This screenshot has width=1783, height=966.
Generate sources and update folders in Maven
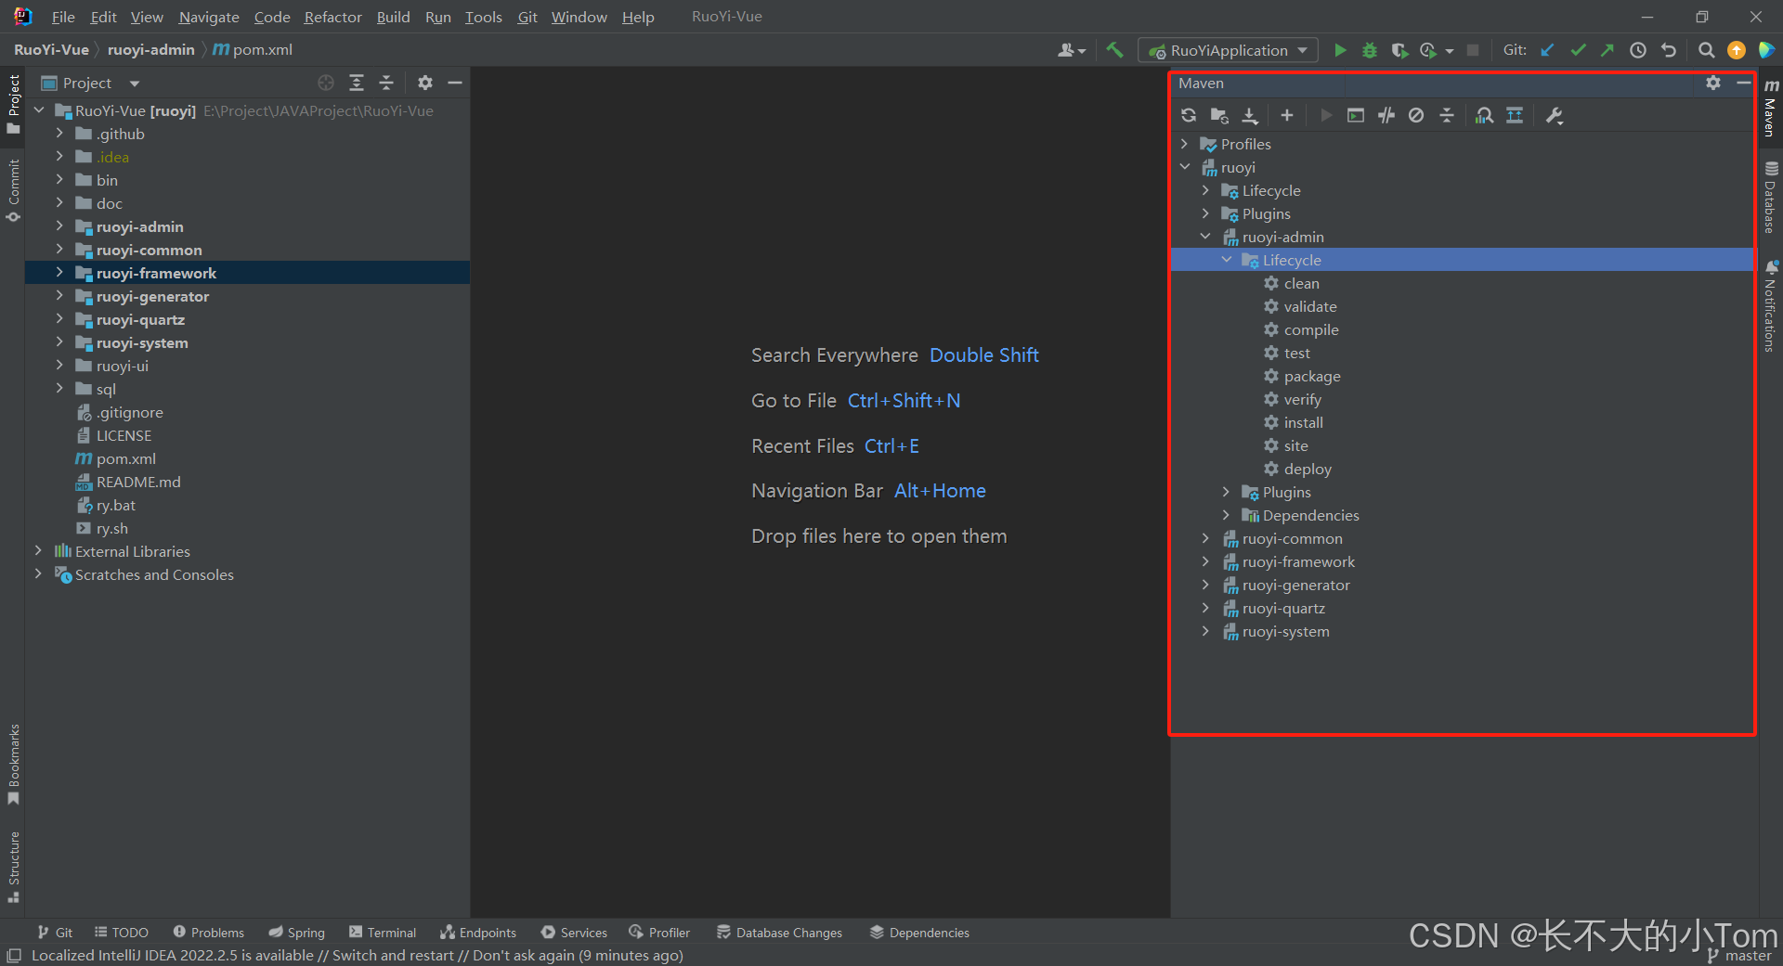coord(1219,115)
